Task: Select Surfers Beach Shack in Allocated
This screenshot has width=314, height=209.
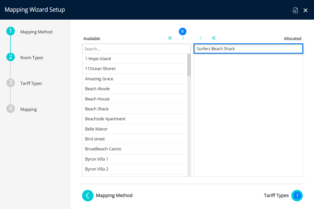Action: click(248, 49)
